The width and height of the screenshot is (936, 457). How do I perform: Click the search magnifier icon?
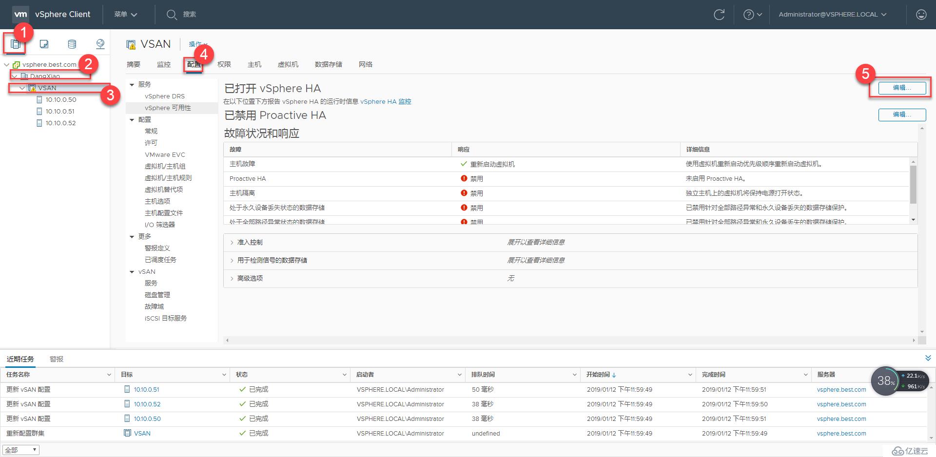172,15
